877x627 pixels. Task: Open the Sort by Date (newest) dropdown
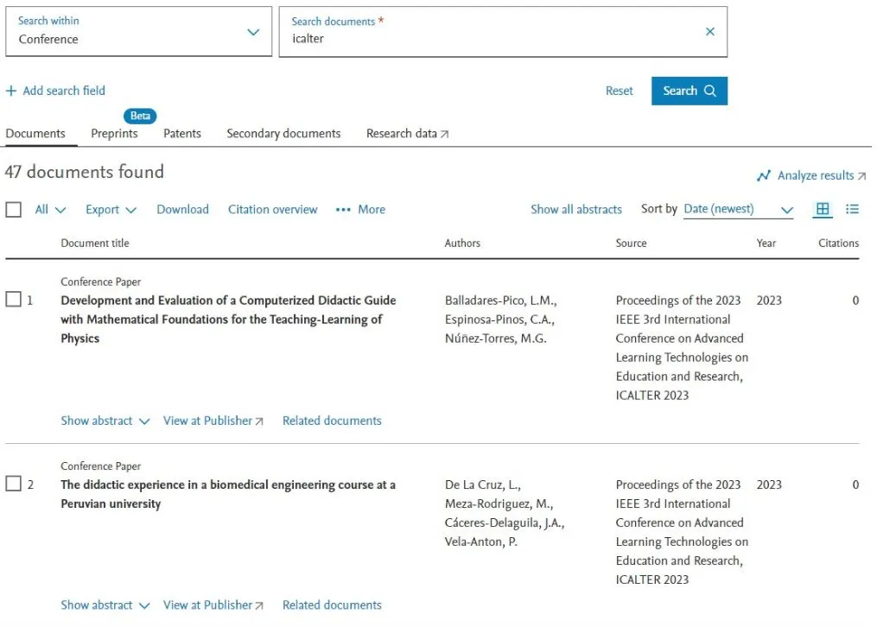[738, 210]
